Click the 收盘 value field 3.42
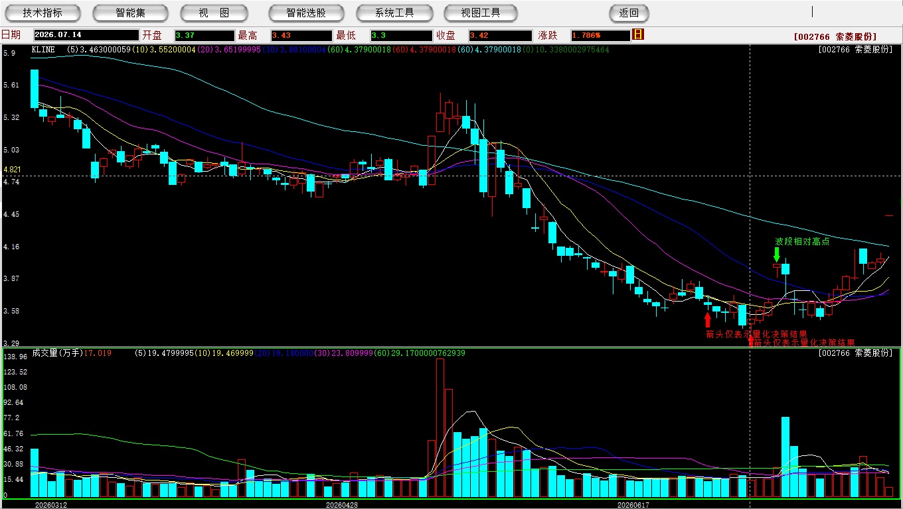The image size is (903, 509). click(500, 35)
